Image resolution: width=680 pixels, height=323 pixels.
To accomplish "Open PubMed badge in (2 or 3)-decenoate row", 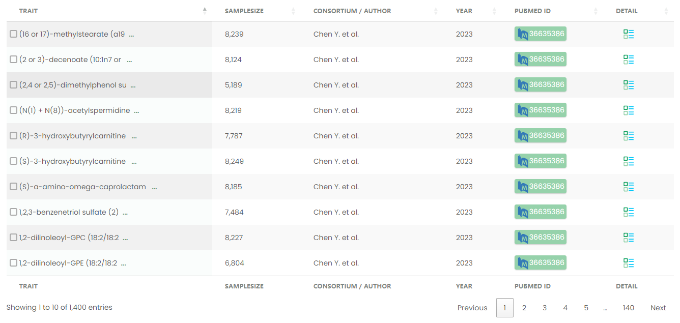I will 541,59.
